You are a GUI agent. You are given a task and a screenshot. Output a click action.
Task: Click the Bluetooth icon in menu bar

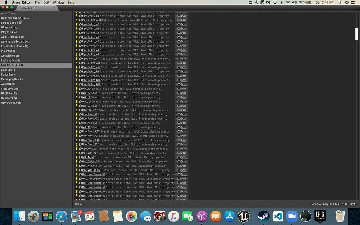point(281,2)
